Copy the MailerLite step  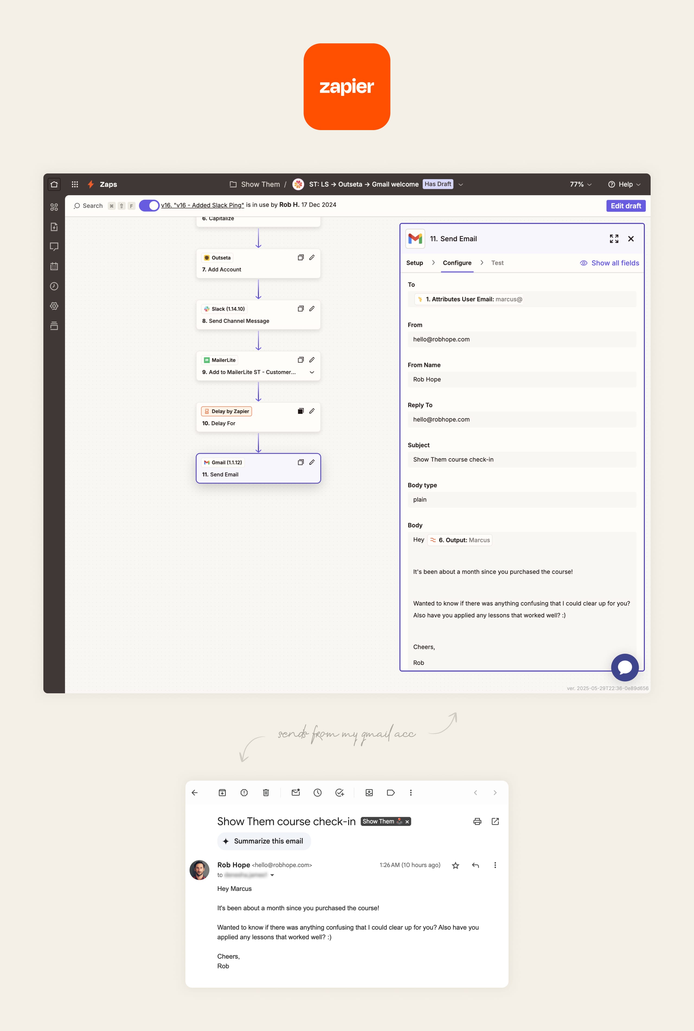tap(301, 360)
